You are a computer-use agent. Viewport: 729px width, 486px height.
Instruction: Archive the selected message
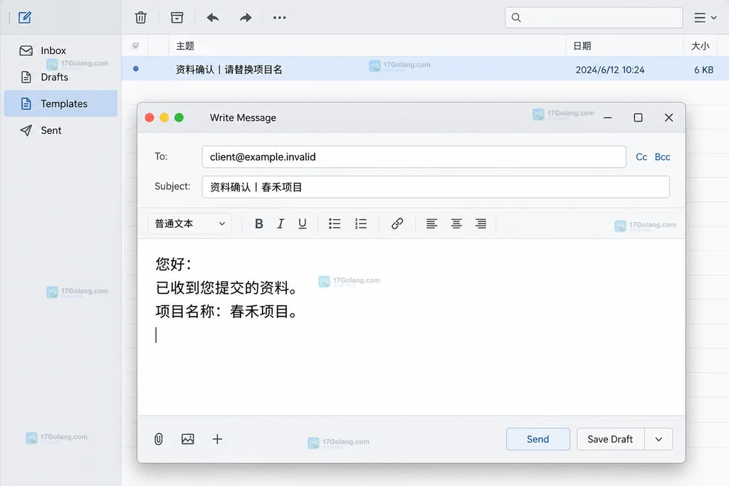click(x=177, y=18)
